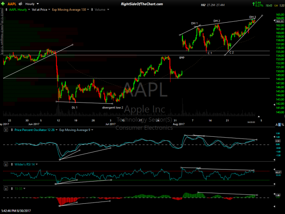Open the Volume indicator dropdown arrow
The image size is (285, 214).
(108, 9)
